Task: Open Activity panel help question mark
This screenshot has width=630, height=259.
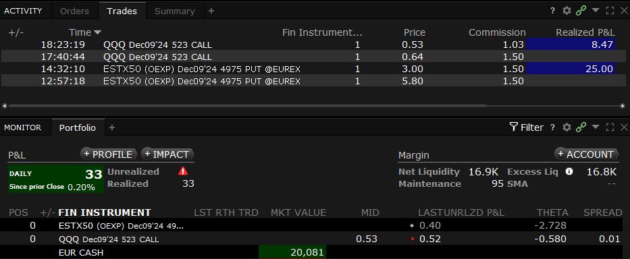Action: tap(553, 11)
